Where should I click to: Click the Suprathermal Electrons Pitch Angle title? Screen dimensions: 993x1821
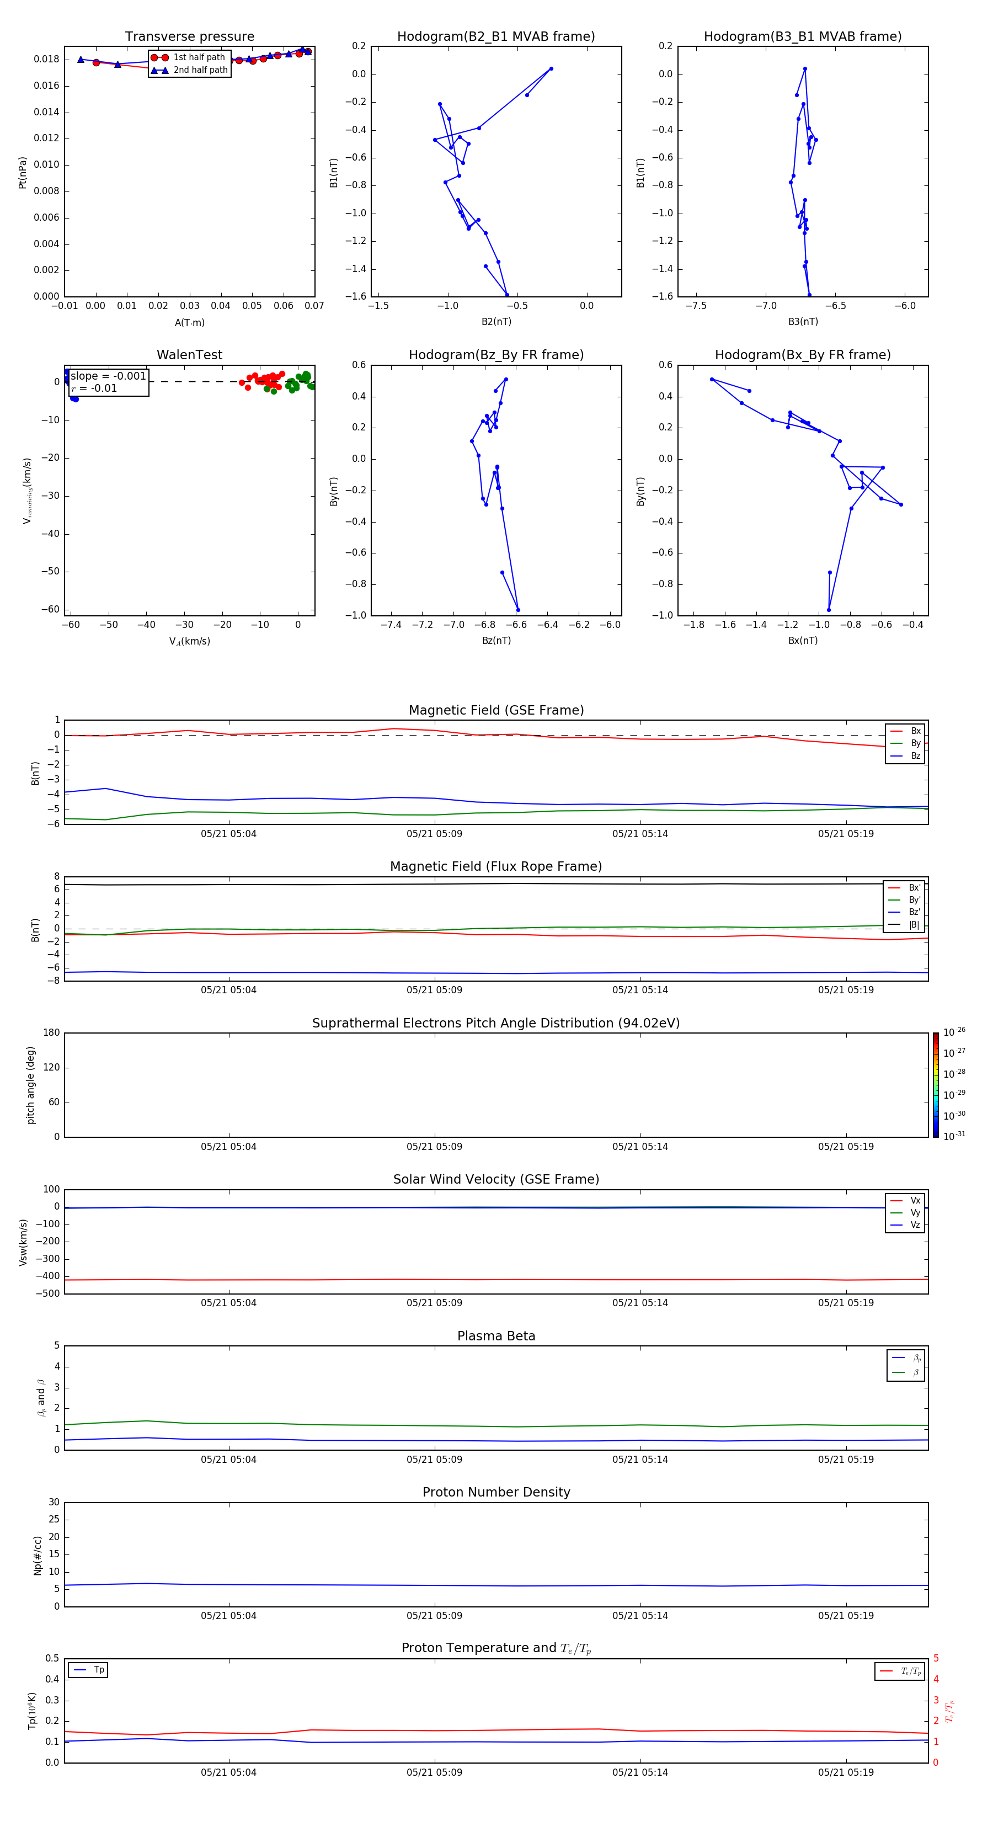click(x=496, y=1024)
